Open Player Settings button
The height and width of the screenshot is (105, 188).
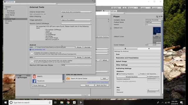[x=39, y=85]
